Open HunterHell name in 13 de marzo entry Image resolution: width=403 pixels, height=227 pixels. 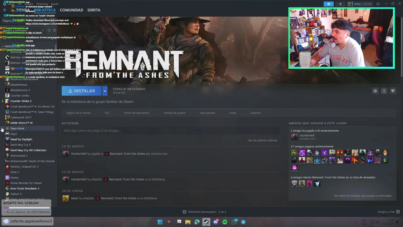[x=78, y=179]
